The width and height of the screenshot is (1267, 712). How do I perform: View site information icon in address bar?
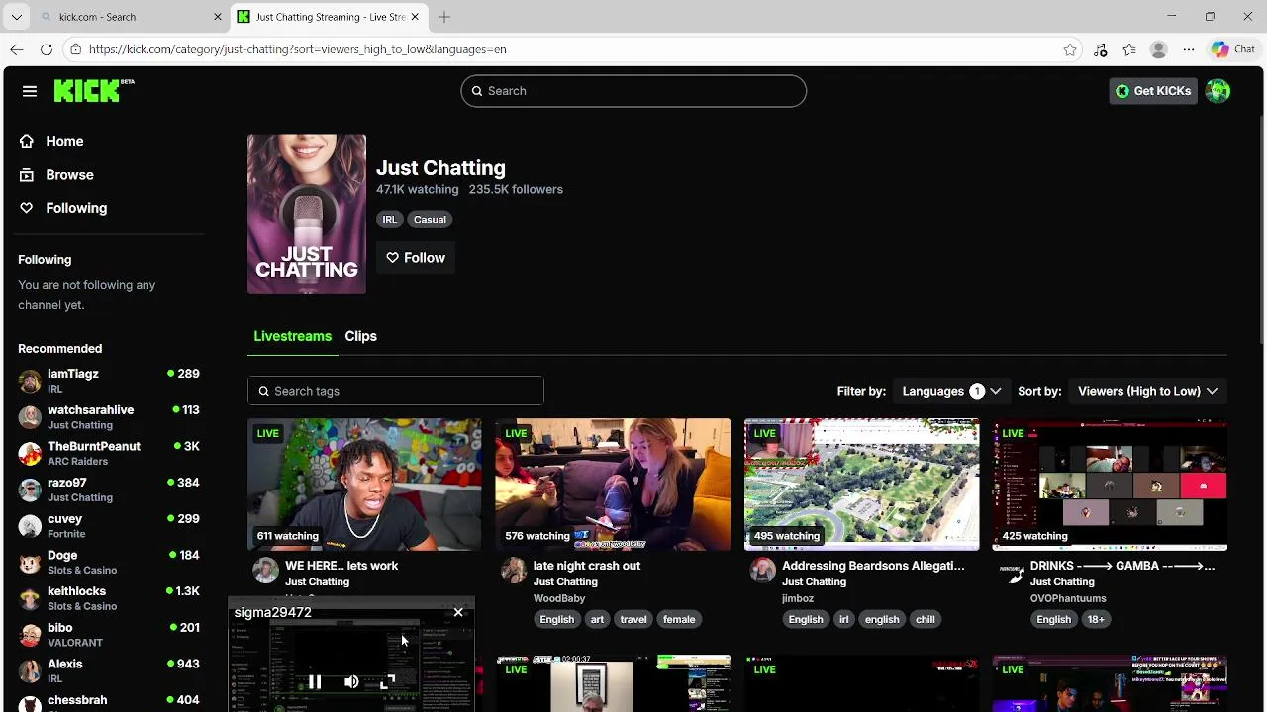tap(75, 49)
